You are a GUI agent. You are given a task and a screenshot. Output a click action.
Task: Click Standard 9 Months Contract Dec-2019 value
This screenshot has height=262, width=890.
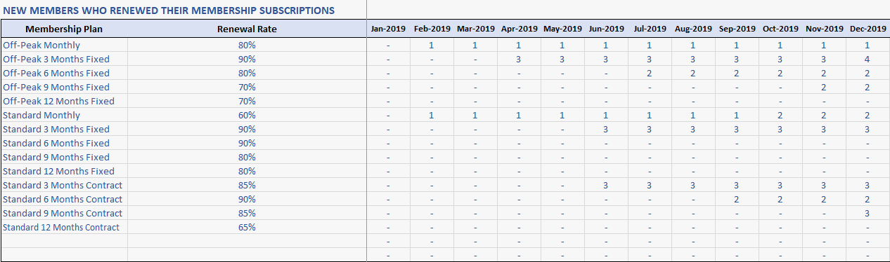868,213
